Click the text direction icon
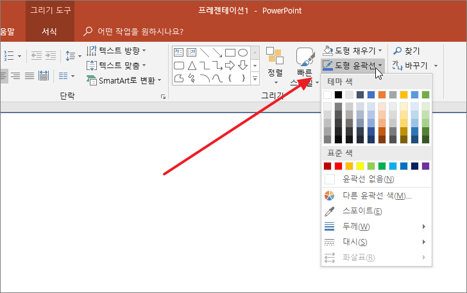 coord(92,50)
